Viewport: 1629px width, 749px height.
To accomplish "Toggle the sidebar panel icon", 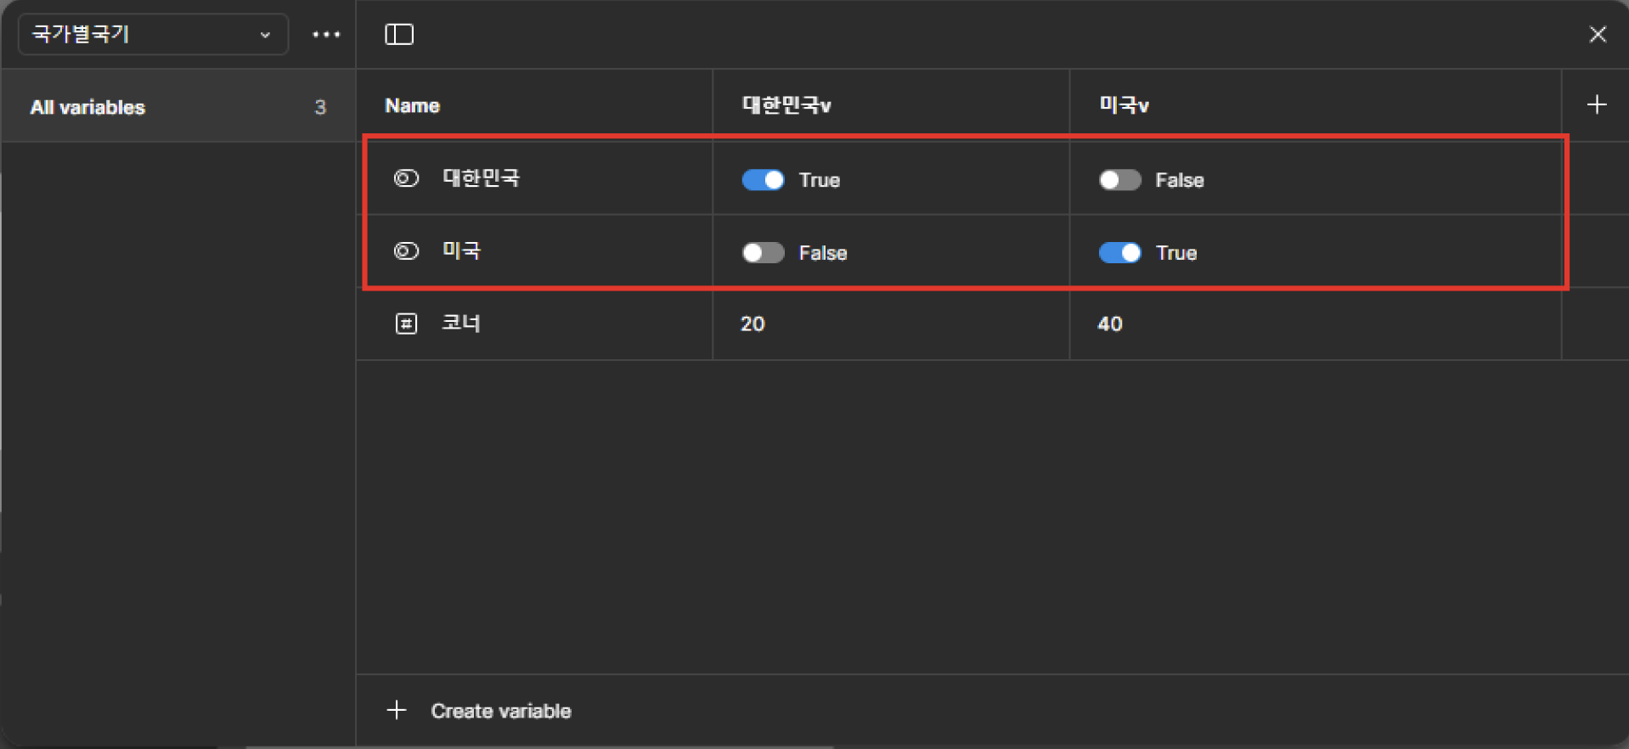I will [398, 35].
